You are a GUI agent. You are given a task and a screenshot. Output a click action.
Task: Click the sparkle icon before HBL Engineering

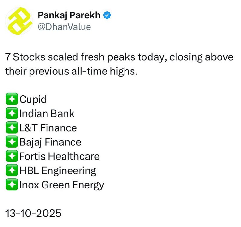[12, 170]
